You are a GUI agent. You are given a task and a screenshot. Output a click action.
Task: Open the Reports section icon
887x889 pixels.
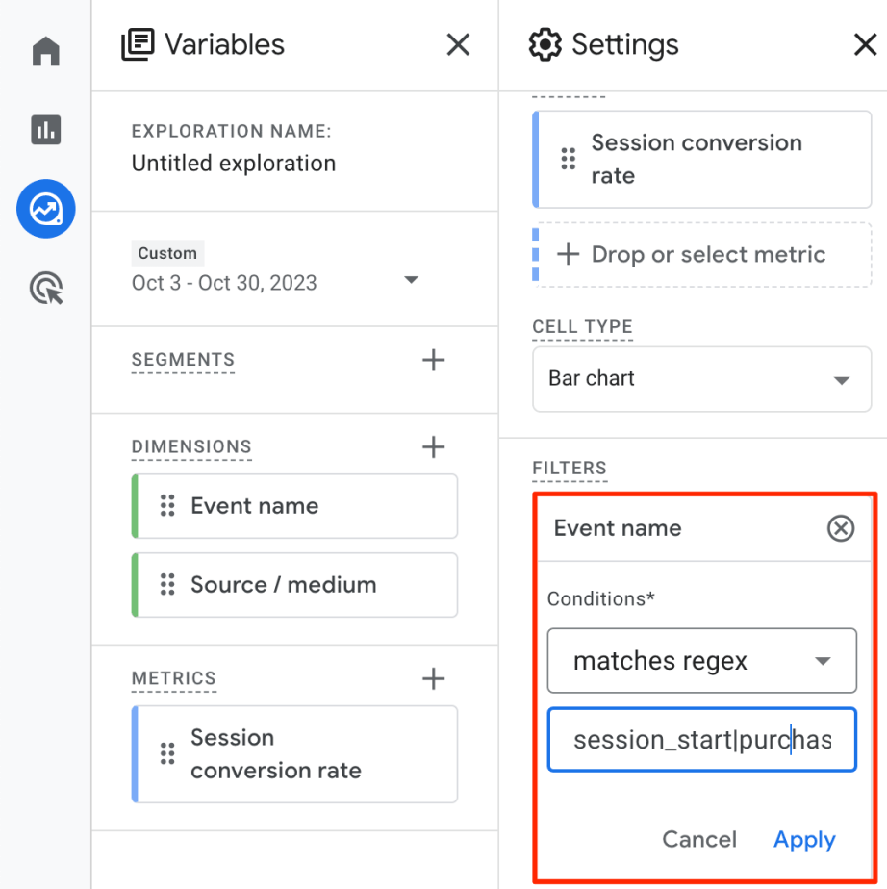coord(45,128)
